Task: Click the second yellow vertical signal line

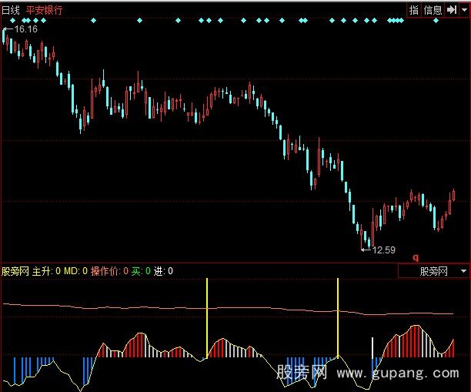Action: pos(338,316)
